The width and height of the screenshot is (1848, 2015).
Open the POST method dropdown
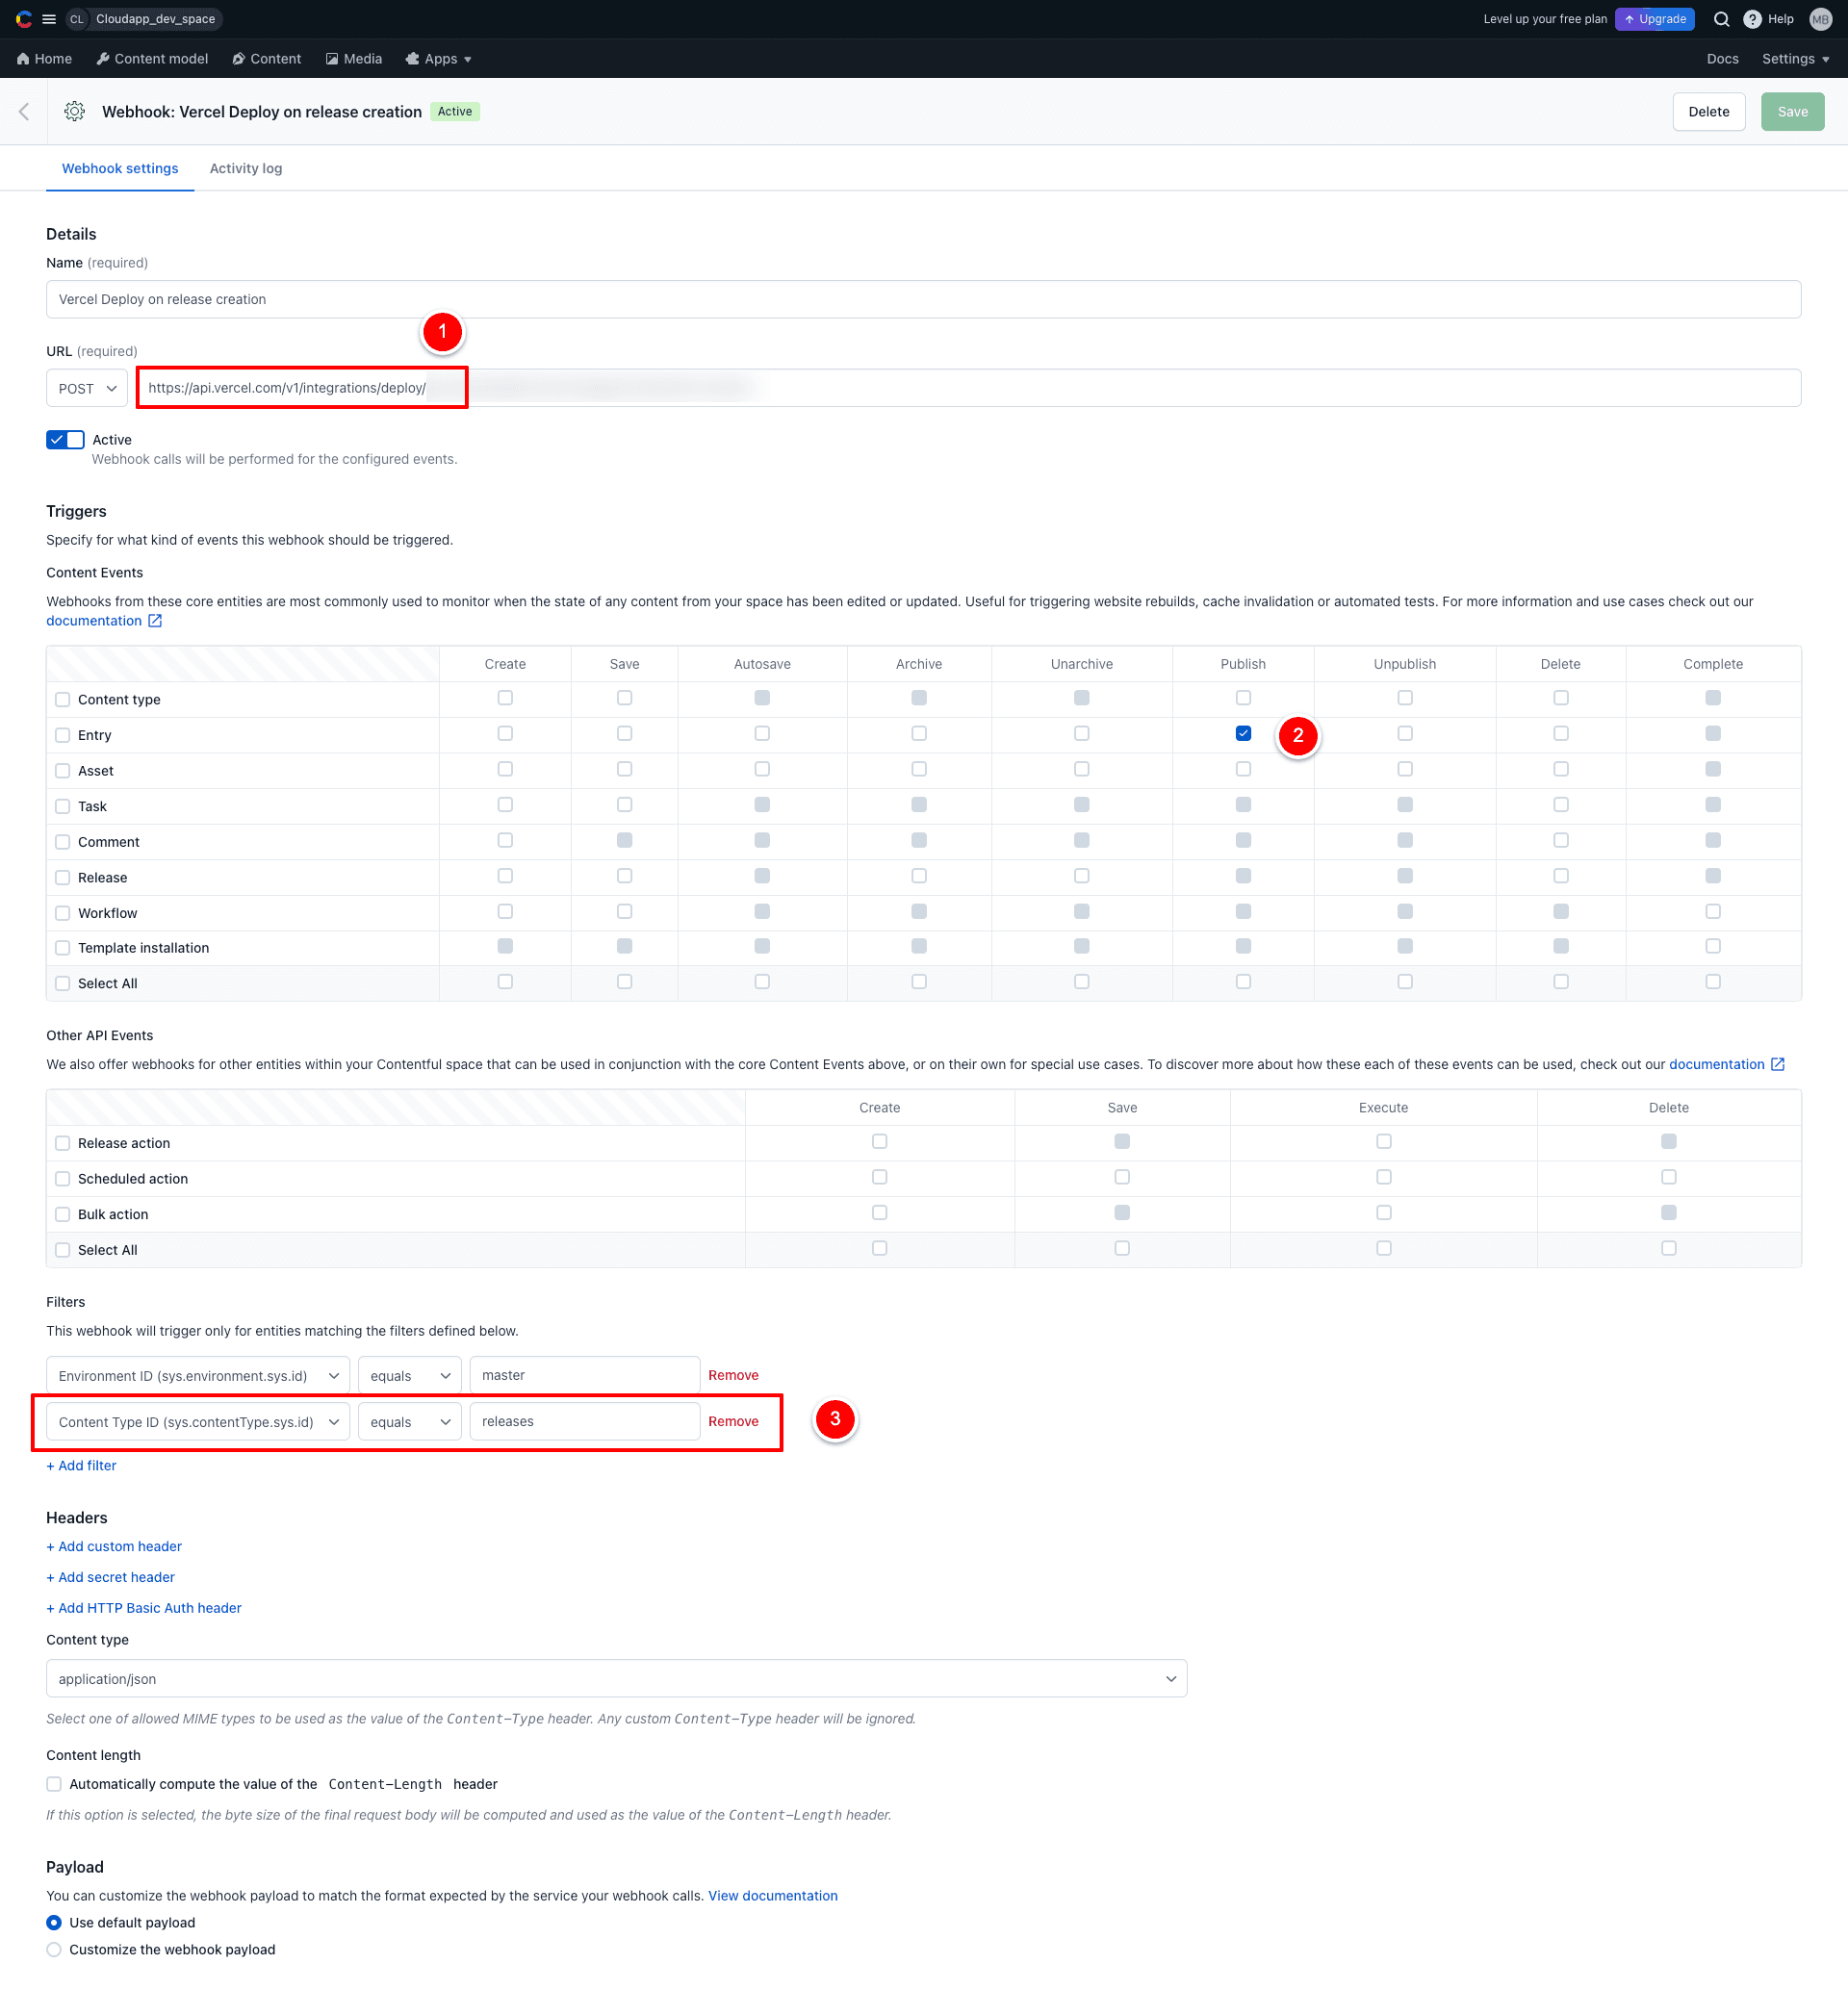coord(87,389)
